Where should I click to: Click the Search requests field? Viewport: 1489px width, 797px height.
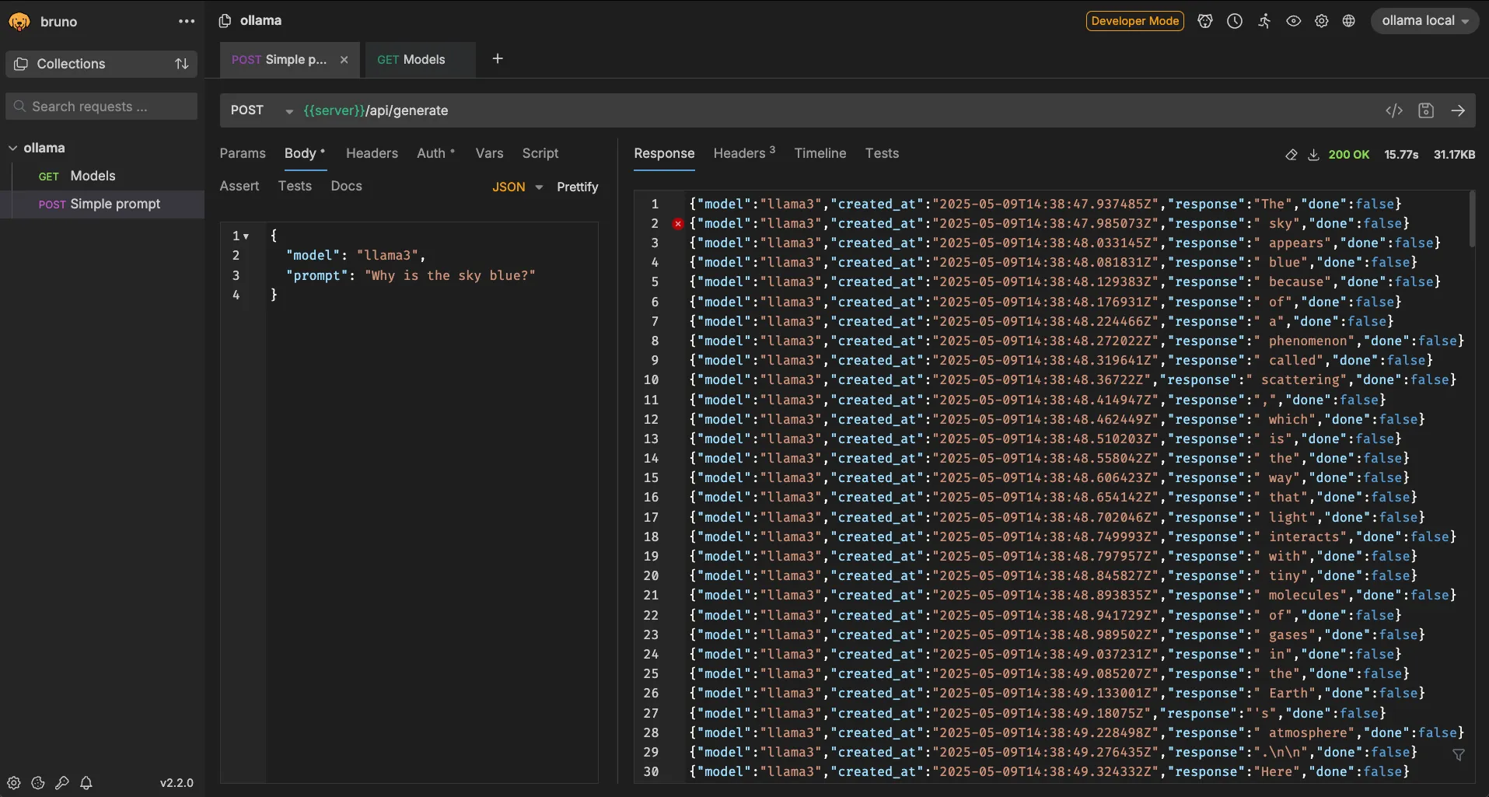point(102,107)
